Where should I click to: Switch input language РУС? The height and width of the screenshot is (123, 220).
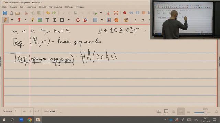[196, 120]
